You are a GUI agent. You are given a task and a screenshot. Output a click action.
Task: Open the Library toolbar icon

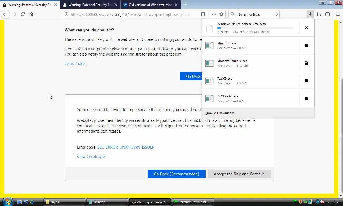pyautogui.click(x=319, y=14)
